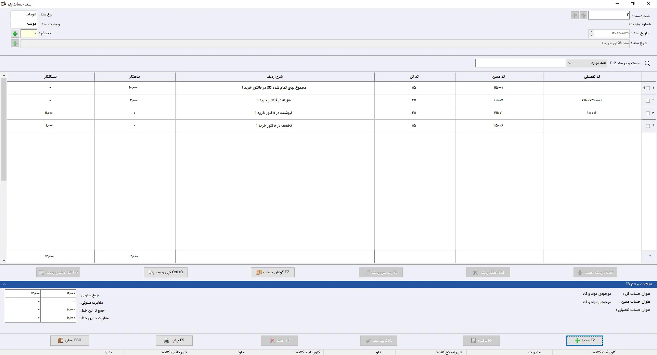Click the کد معین column header
Viewport: 657px width, 355px height.
click(499, 77)
